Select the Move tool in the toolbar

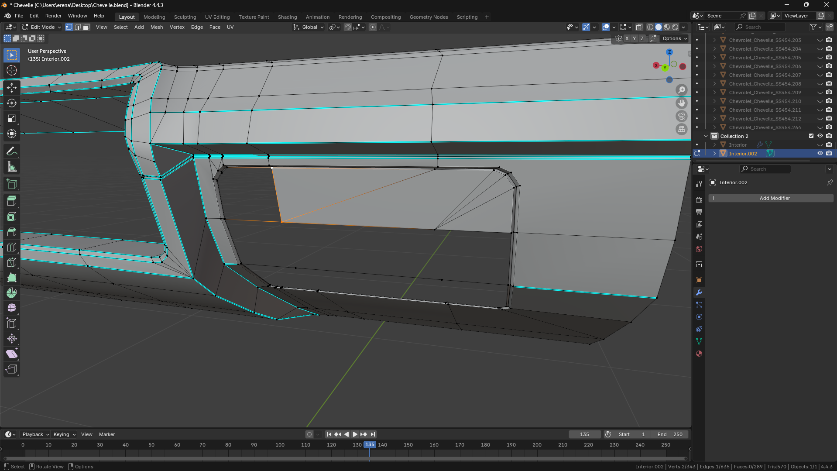point(12,88)
